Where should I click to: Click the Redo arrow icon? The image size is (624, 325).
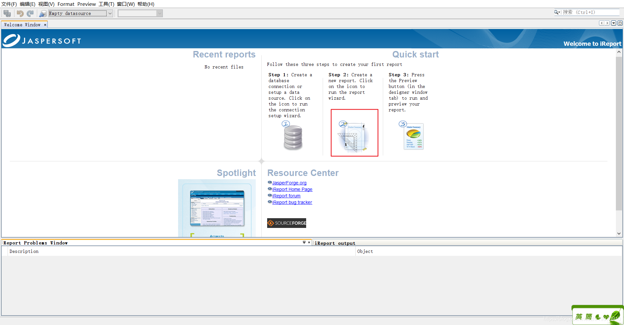point(30,13)
